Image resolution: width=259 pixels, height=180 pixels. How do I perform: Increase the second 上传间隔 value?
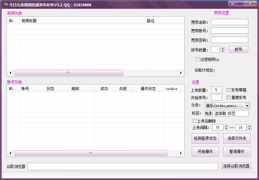pyautogui.click(x=249, y=126)
